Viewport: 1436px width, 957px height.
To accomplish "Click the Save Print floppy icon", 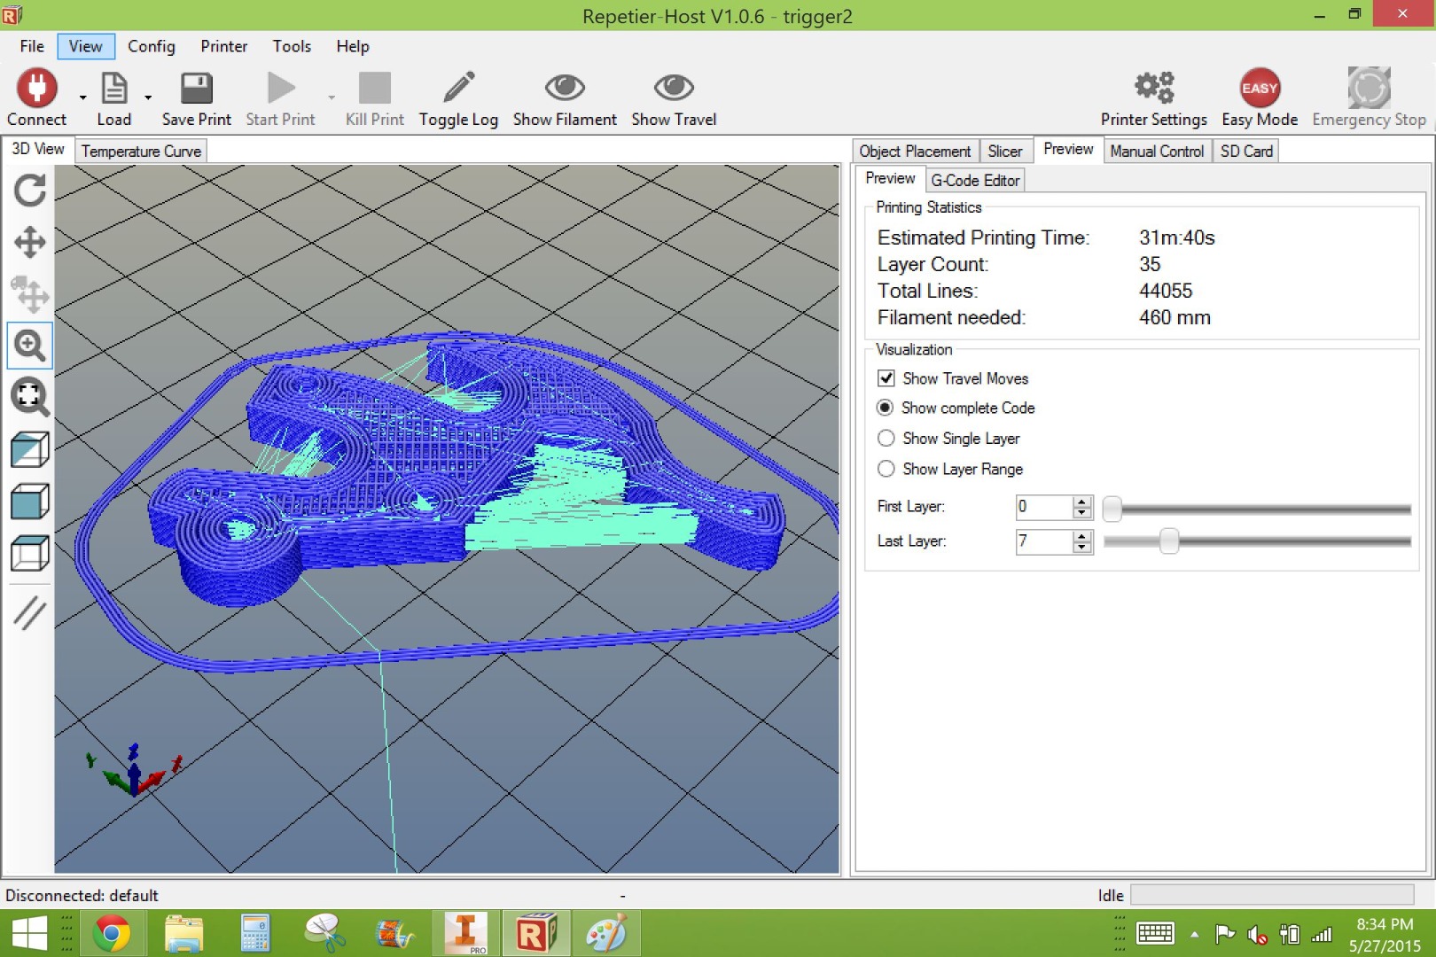I will tap(196, 89).
